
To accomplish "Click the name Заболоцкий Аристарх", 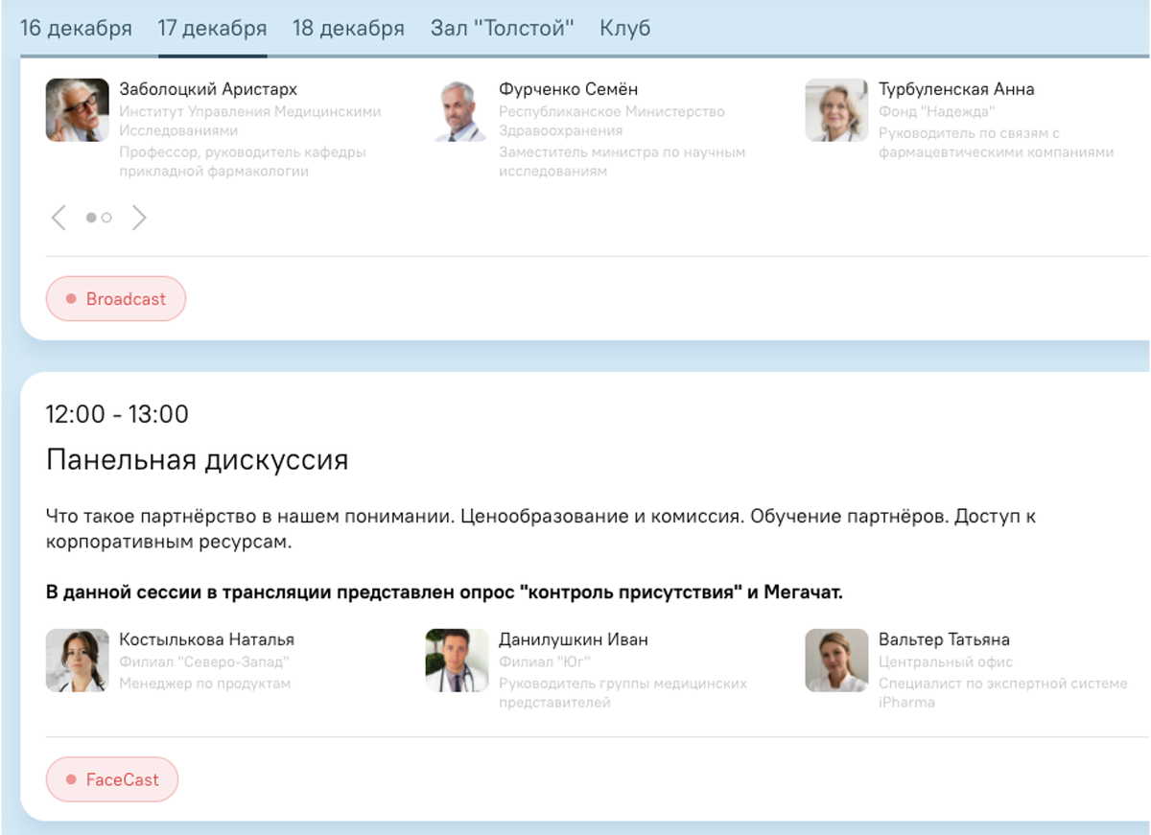I will point(208,89).
